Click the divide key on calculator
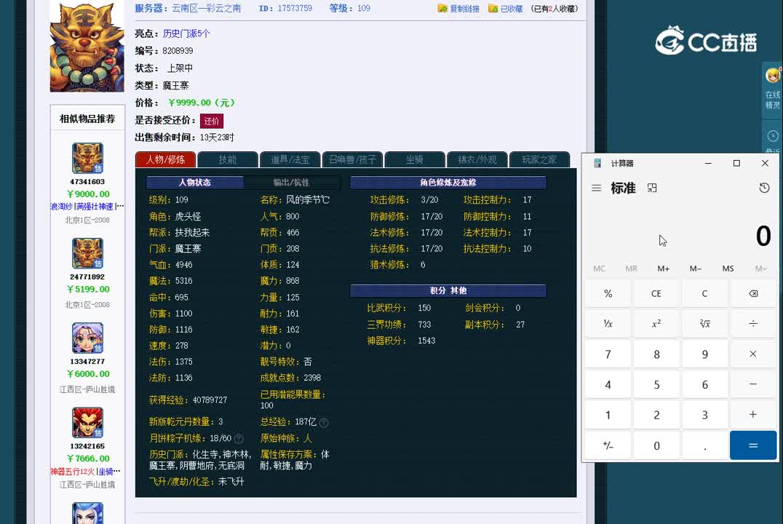Image resolution: width=783 pixels, height=524 pixels. click(x=753, y=324)
